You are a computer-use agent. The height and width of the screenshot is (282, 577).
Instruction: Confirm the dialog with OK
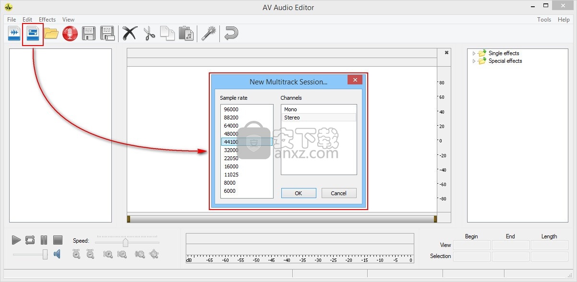[x=299, y=193]
